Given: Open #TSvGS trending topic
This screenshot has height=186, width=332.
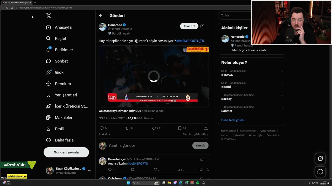Looking at the screenshot, I should tap(227, 75).
